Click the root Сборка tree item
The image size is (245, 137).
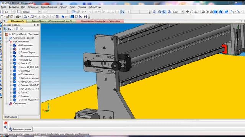click(24, 34)
